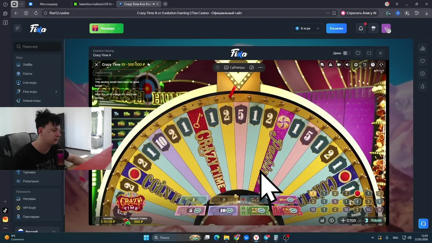Click the fixa12.casino address bar

tap(59, 13)
